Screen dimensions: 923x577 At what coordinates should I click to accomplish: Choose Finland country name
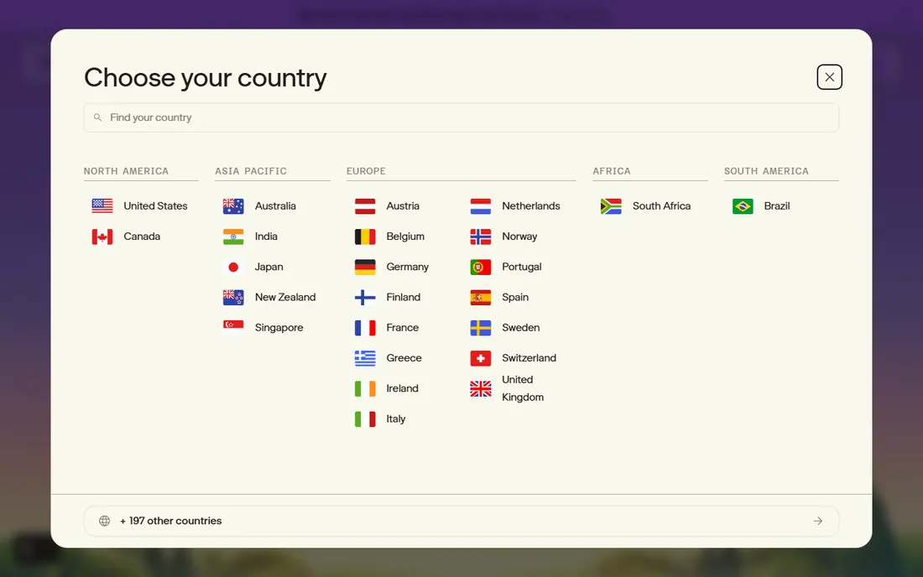[404, 297]
